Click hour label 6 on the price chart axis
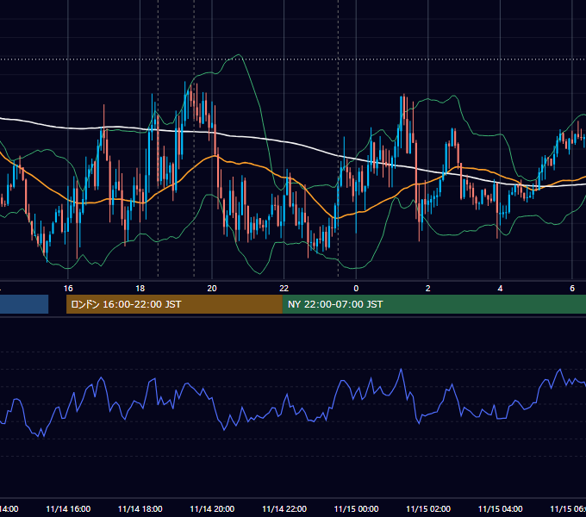Image resolution: width=586 pixels, height=517 pixels. (x=572, y=289)
